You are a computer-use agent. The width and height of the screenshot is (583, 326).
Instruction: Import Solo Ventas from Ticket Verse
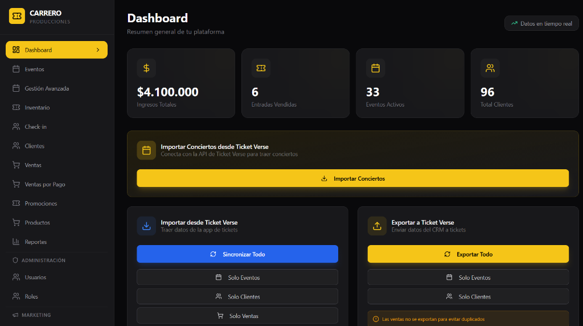(x=237, y=316)
